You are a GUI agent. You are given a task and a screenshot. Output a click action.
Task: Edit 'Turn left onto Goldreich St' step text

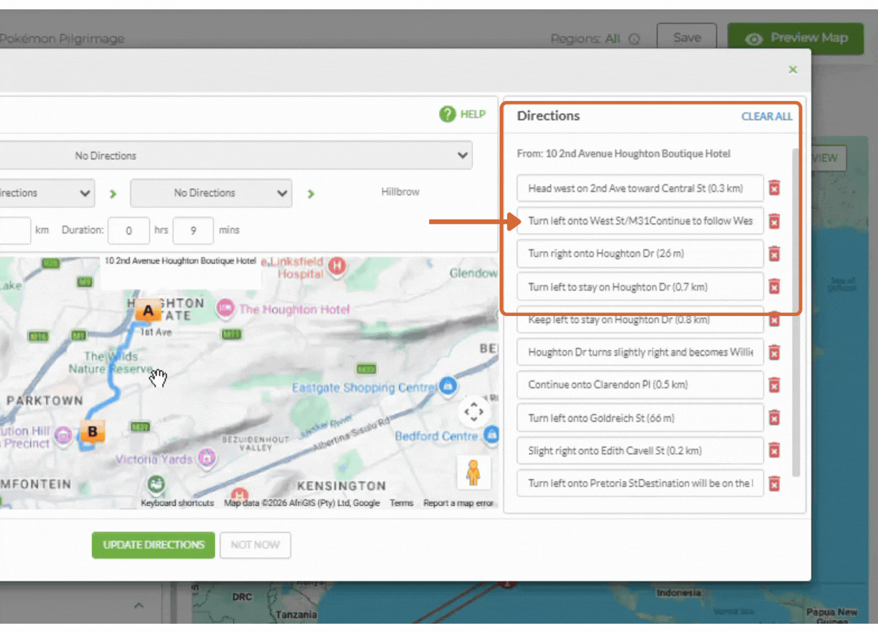tap(640, 418)
